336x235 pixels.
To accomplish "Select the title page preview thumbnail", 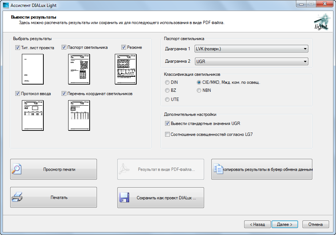I will tap(33, 69).
